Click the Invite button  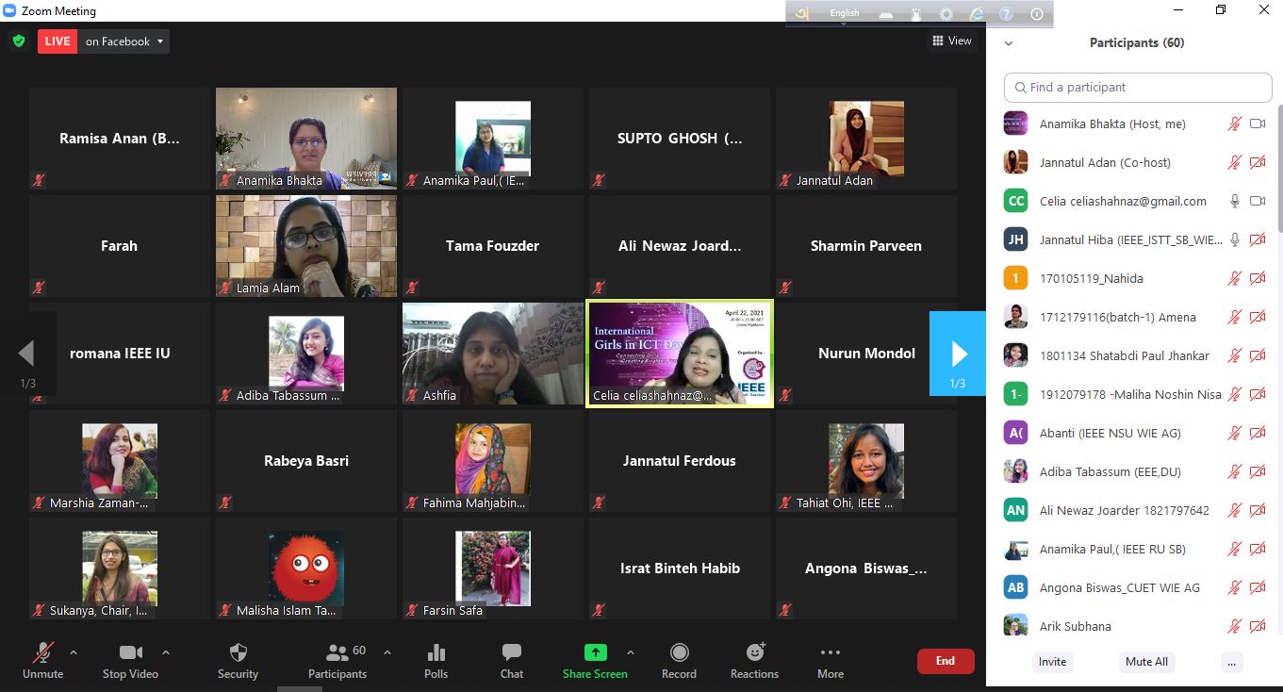tap(1052, 662)
